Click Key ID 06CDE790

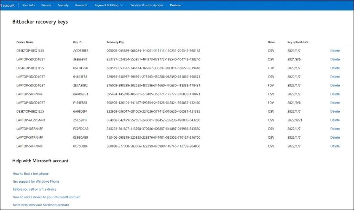tap(80, 68)
